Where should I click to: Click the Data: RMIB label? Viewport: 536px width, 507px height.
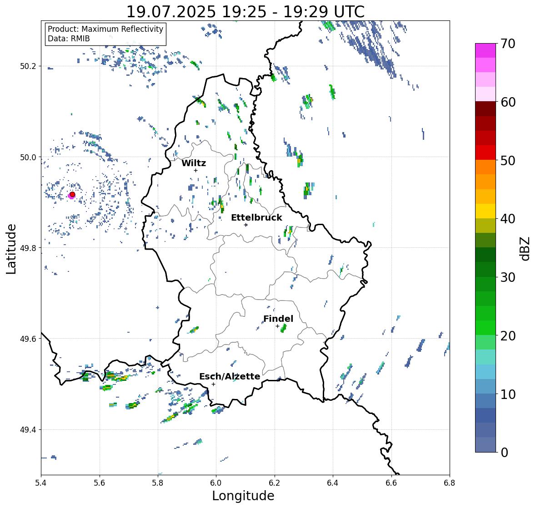(x=69, y=39)
